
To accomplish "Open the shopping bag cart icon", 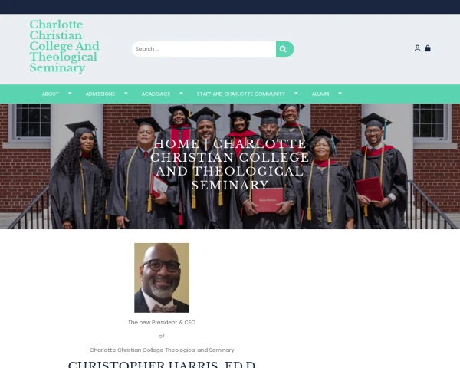I will [x=428, y=48].
